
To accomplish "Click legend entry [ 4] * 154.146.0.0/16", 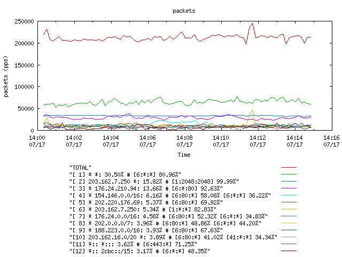I will point(170,195).
